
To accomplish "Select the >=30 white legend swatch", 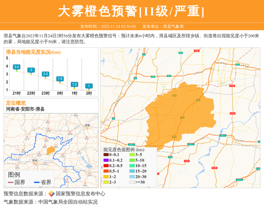I will [132, 182].
